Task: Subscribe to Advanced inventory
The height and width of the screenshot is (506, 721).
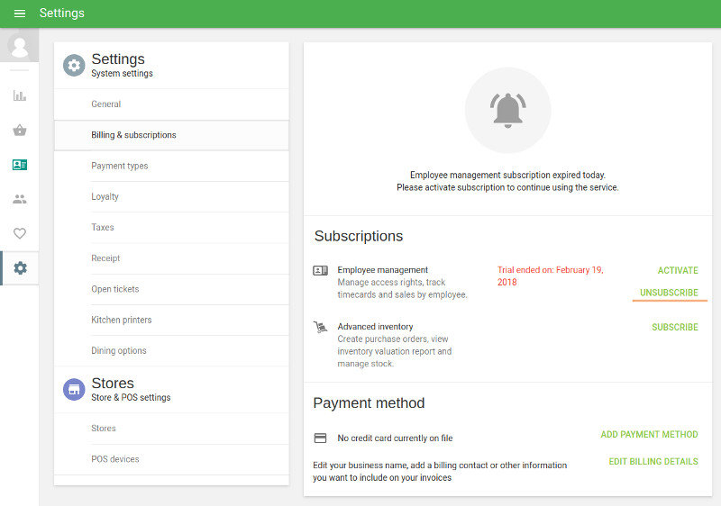Action: 674,328
